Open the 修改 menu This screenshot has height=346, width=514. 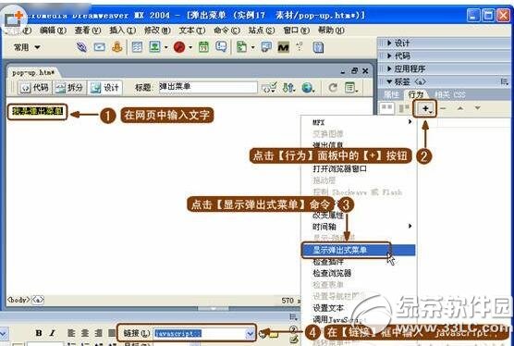tap(157, 31)
